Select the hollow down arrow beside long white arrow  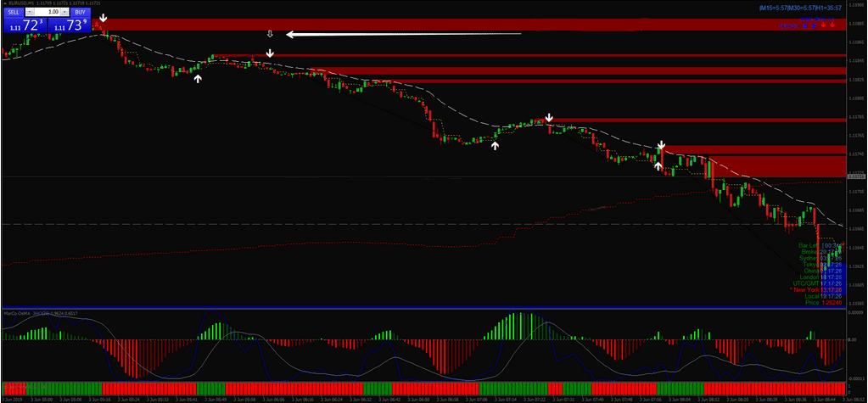point(270,34)
